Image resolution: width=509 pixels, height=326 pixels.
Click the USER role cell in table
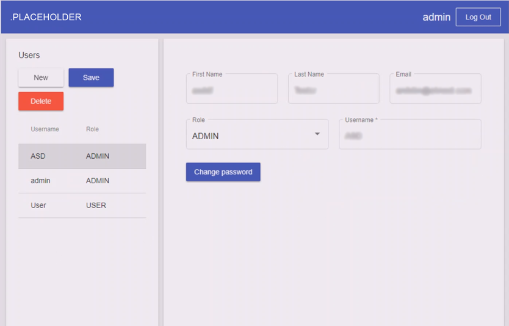[x=96, y=205]
